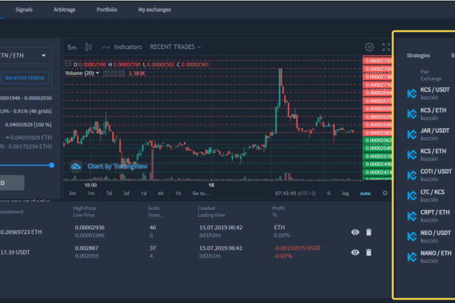Screen dimensions: 455x303
Task: Expand the Recent Trades dropdown
Action: (x=175, y=47)
